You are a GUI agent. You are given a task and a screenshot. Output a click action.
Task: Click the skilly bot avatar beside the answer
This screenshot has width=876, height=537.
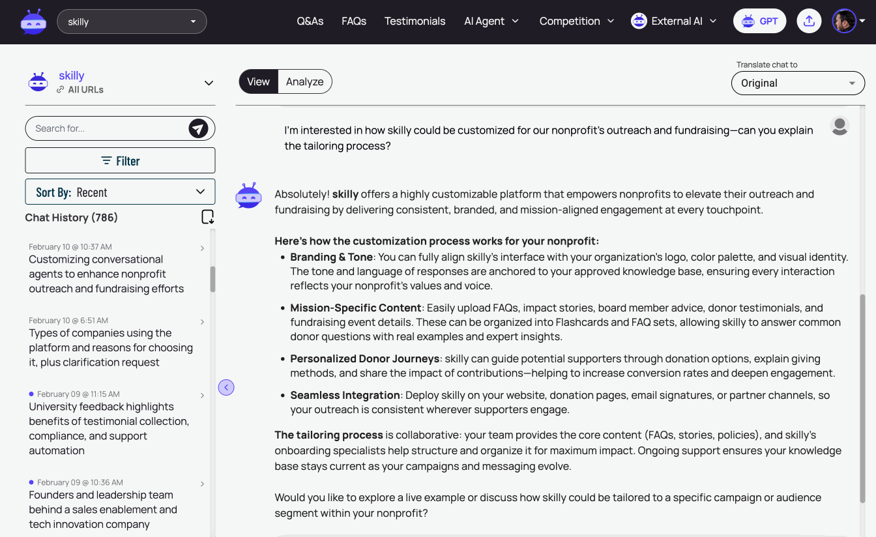point(248,196)
